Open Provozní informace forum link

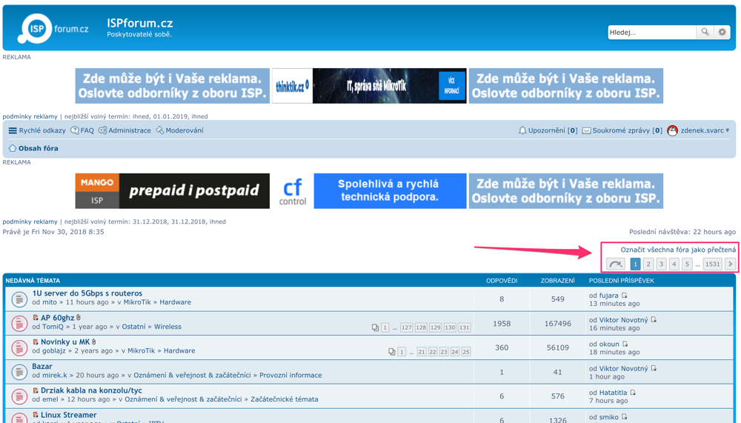point(290,376)
